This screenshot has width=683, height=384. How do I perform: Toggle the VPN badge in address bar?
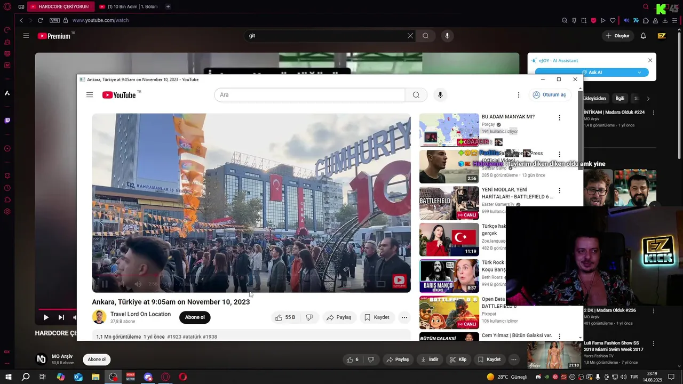[54, 20]
